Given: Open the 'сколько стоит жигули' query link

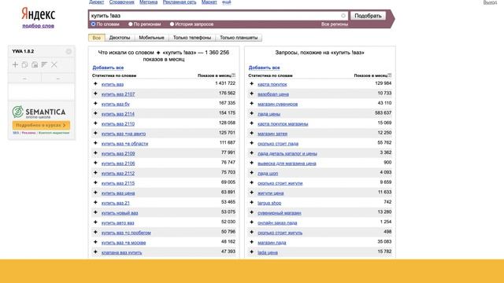Looking at the screenshot, I should click(x=280, y=183).
